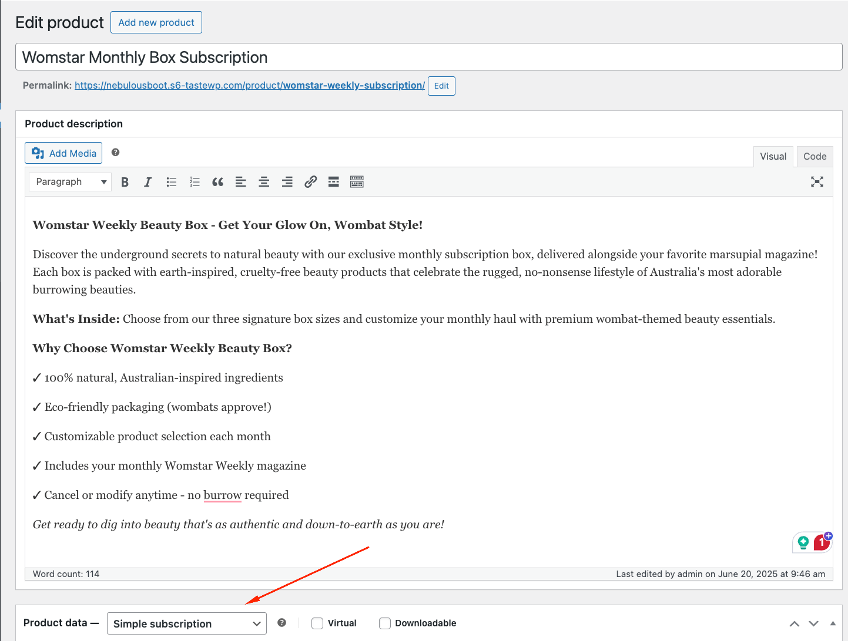The width and height of the screenshot is (848, 641).
Task: Click the 'Last edited by admin' status text
Action: pos(720,574)
